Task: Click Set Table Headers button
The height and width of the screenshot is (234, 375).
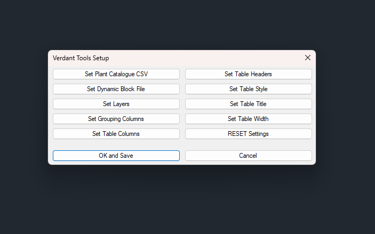Action: pos(248,74)
